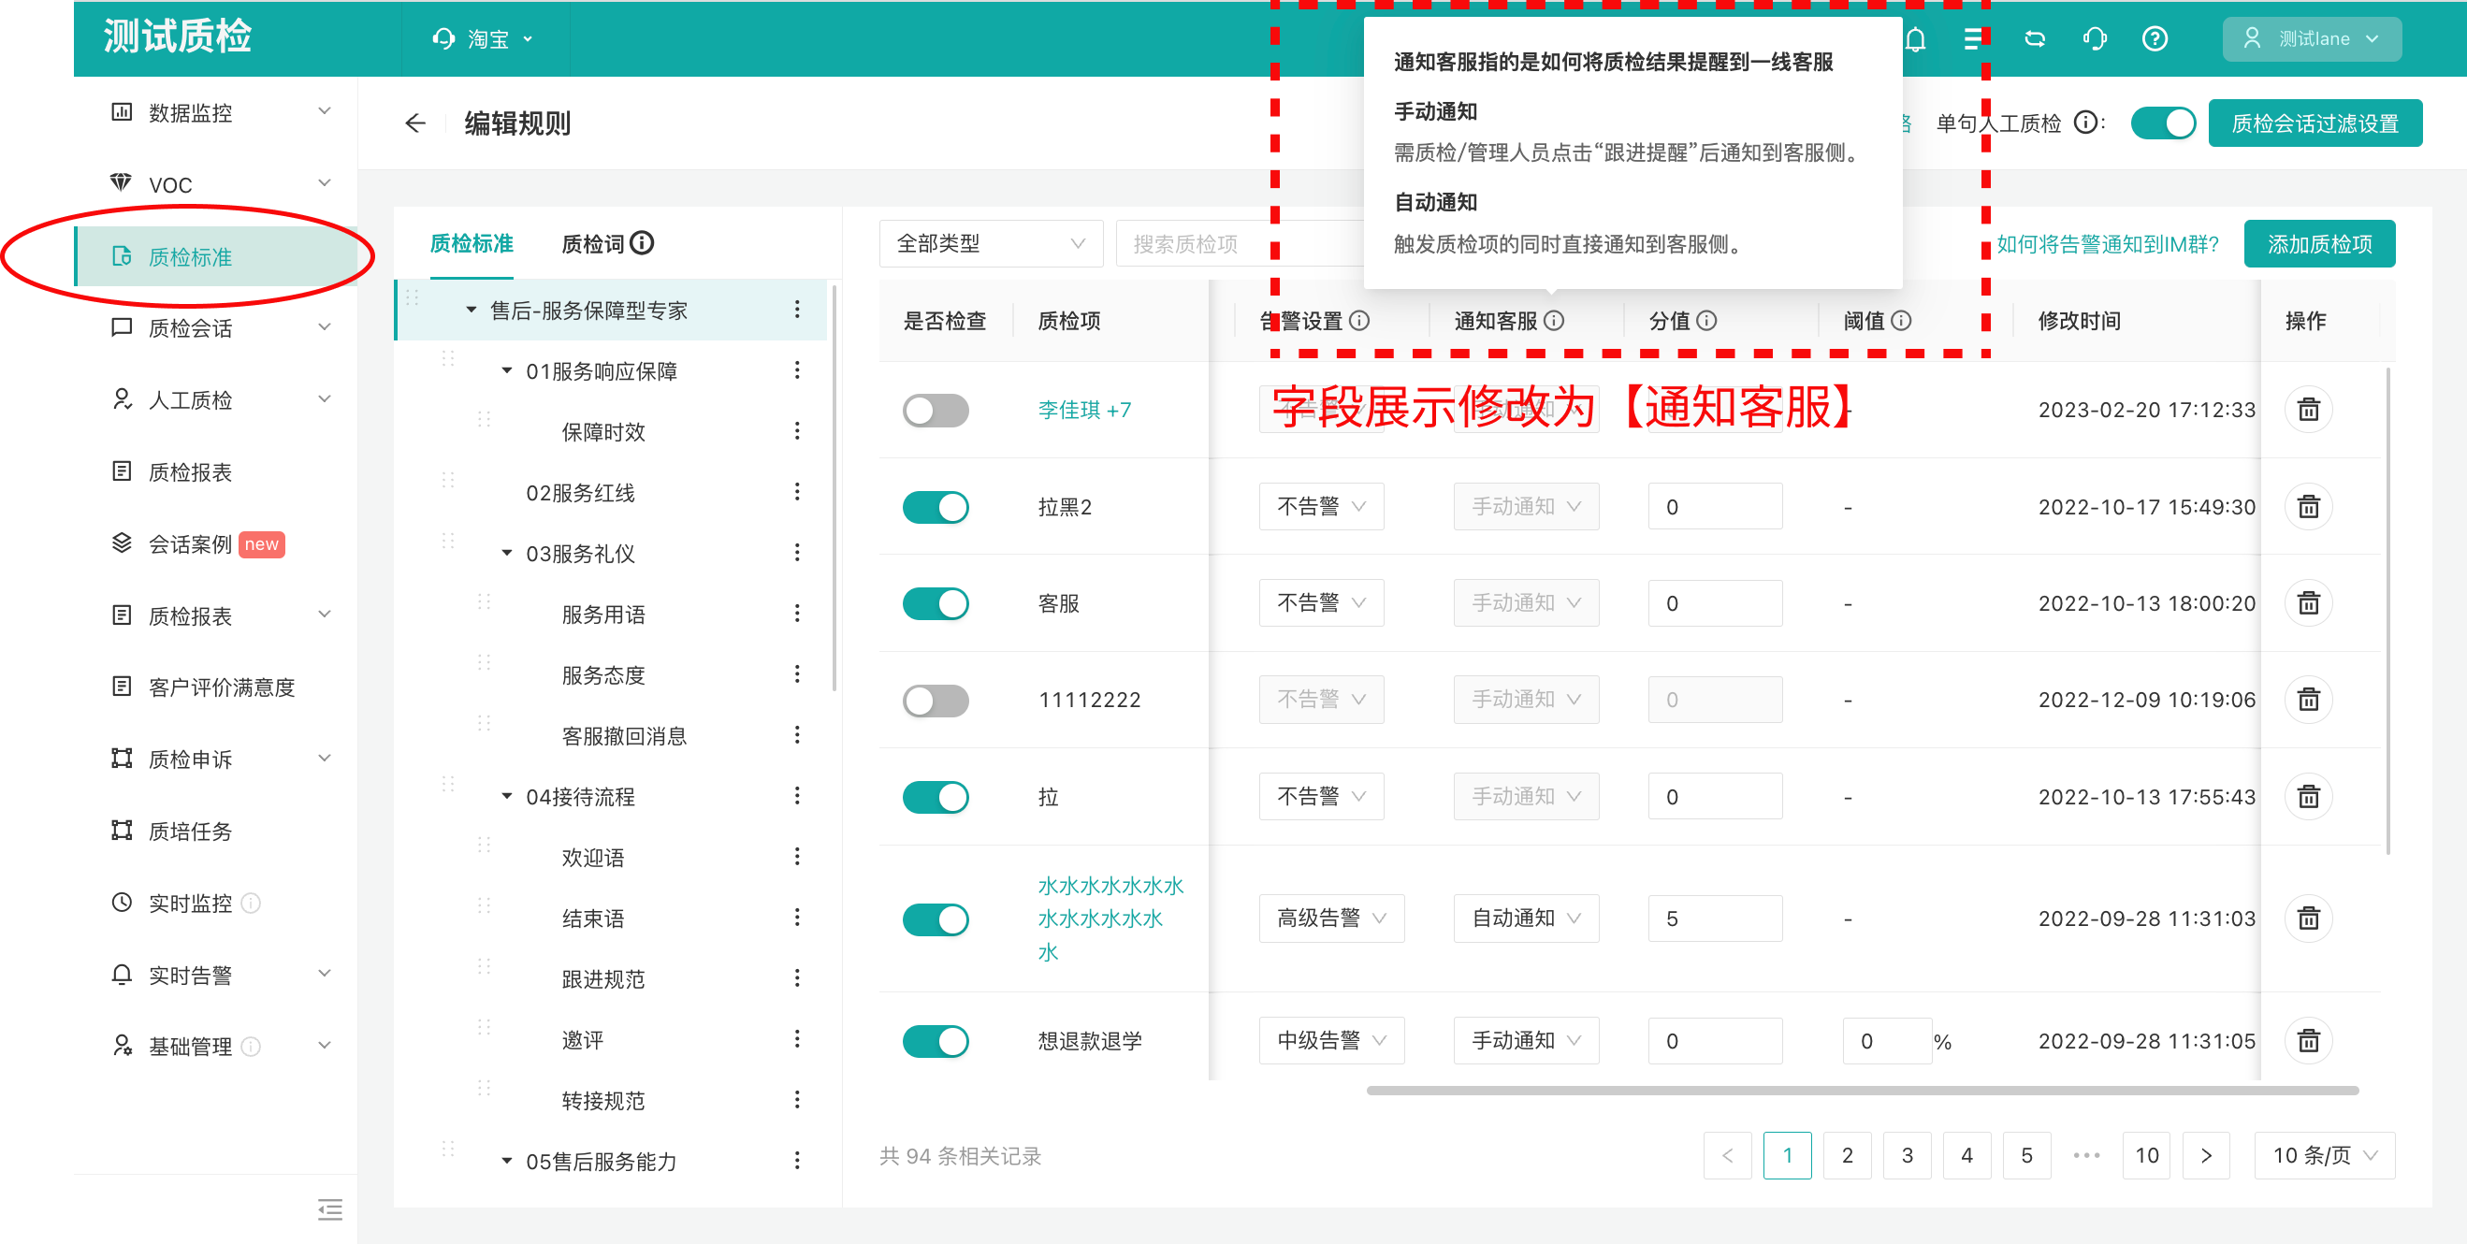
Task: Disable check for 拉黑2 row
Action: pos(936,507)
